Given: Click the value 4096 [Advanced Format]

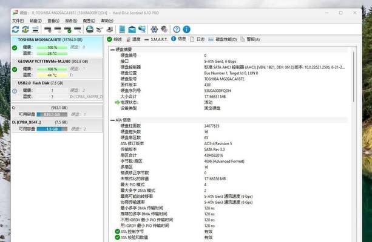Looking at the screenshot, I should pyautogui.click(x=224, y=162).
